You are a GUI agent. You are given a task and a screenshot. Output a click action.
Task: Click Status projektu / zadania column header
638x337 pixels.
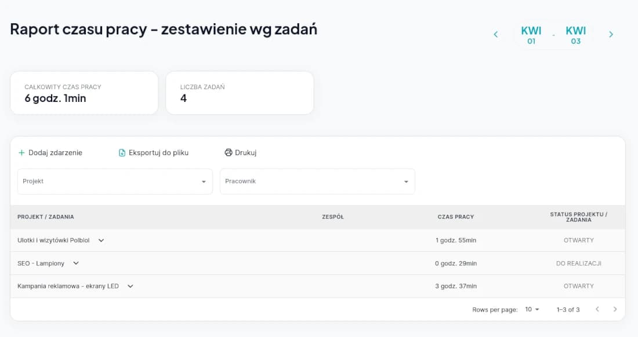pyautogui.click(x=579, y=217)
